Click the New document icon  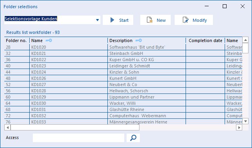150,20
